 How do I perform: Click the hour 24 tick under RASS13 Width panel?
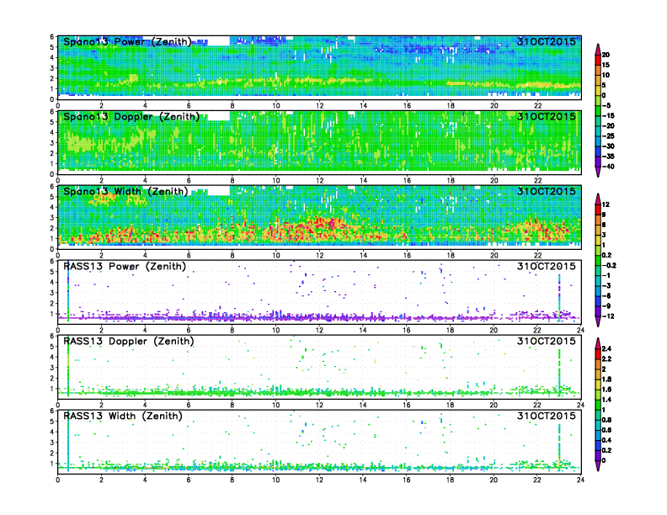coord(580,480)
